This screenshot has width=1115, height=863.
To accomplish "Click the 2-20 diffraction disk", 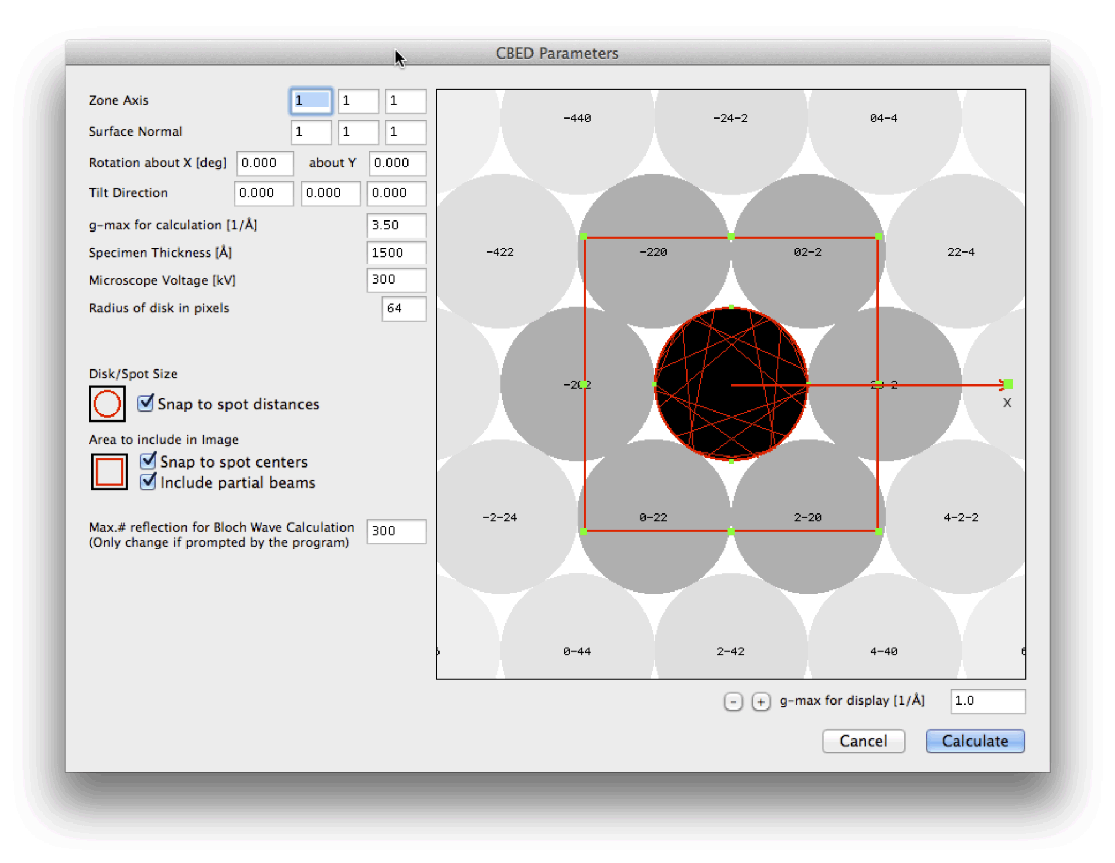I will (808, 517).
